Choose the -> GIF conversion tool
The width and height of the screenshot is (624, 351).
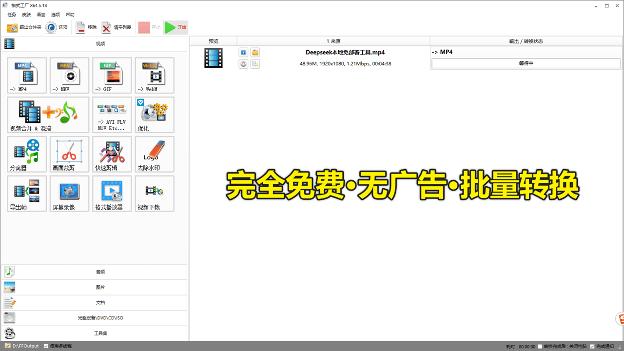[x=112, y=75]
